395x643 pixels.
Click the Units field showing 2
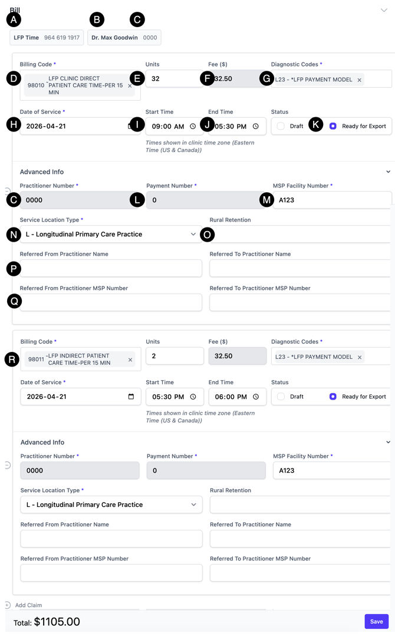click(x=175, y=356)
